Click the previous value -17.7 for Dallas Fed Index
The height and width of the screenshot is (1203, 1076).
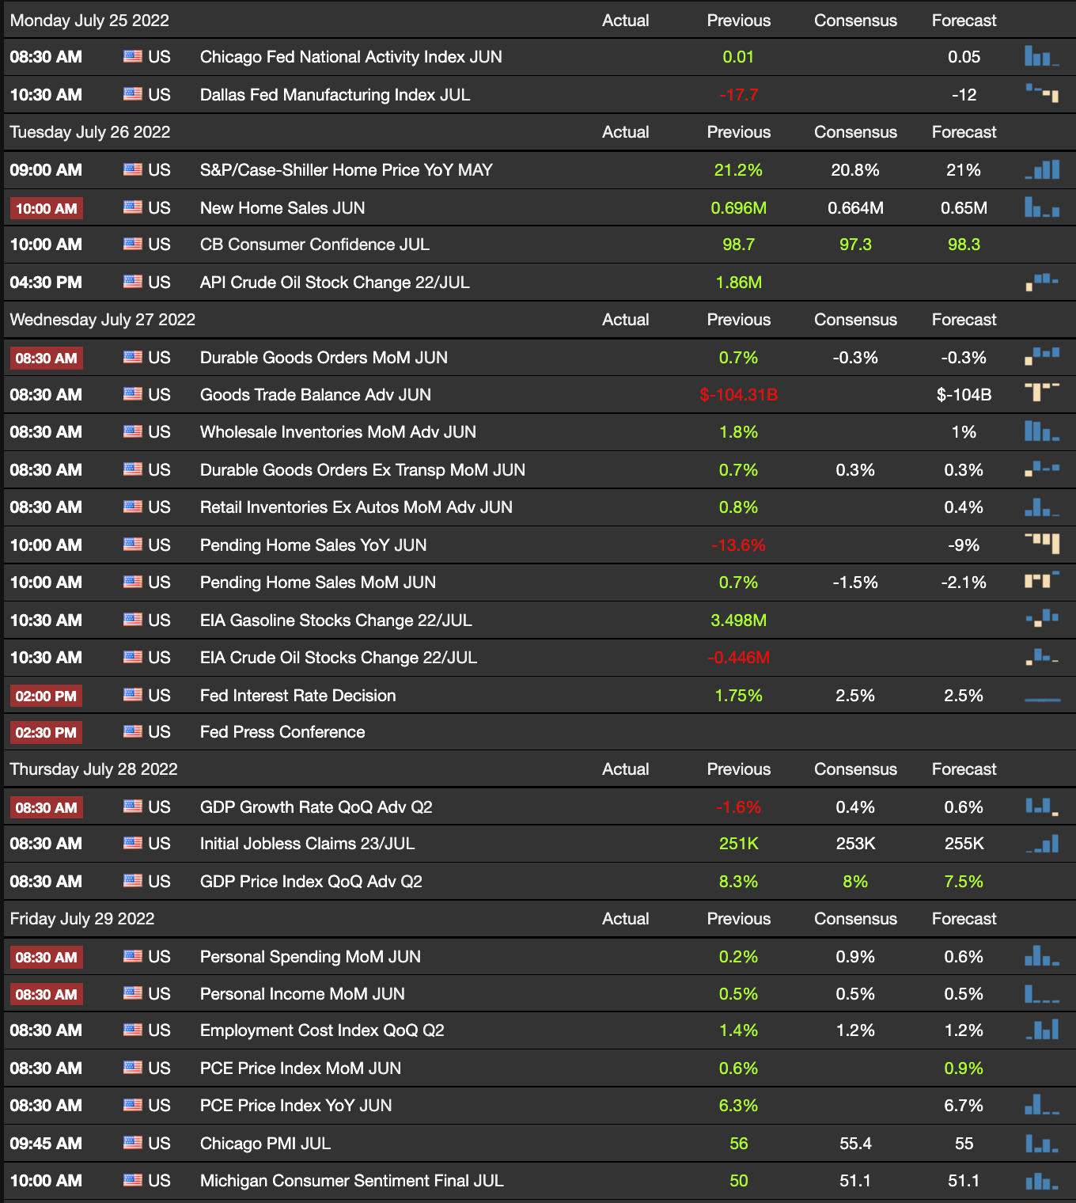click(738, 95)
